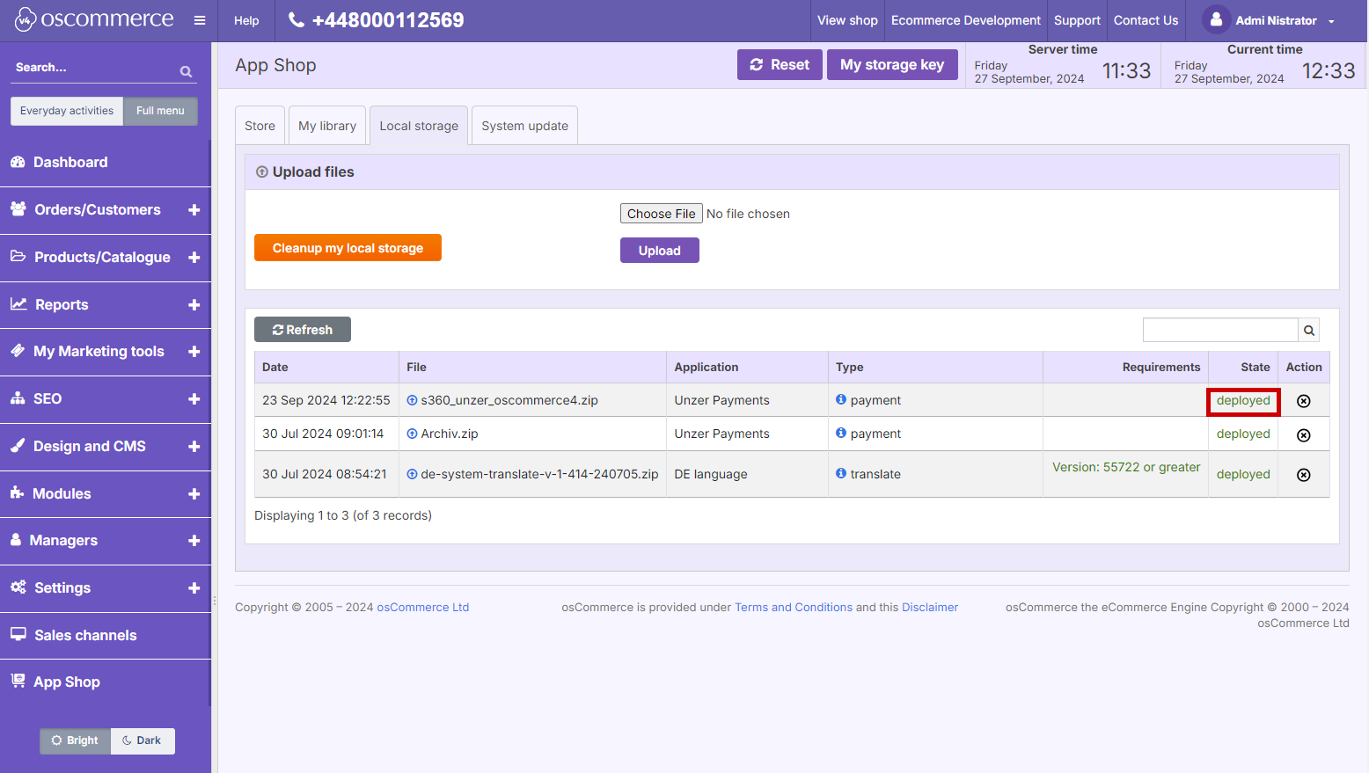The width and height of the screenshot is (1369, 773).
Task: Click info icon for Archiv.zip payment type
Action: pyautogui.click(x=841, y=433)
